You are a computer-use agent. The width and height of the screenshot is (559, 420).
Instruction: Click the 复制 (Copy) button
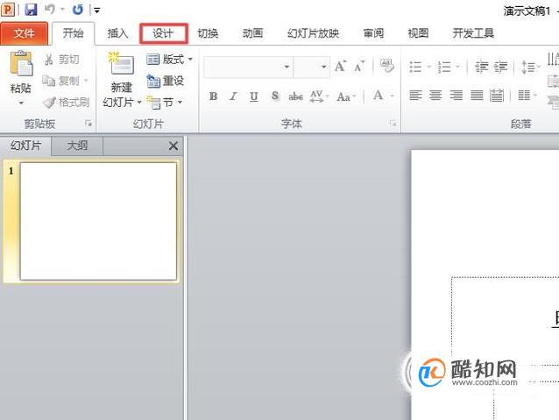[x=61, y=81]
